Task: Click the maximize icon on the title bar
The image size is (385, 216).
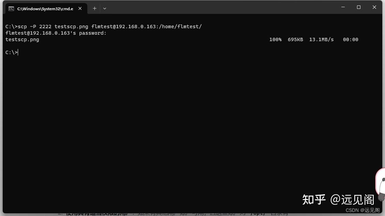Action: coord(358,7)
